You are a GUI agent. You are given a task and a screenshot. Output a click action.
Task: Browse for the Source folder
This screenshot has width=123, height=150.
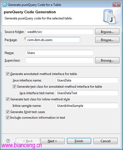[x=107, y=32]
